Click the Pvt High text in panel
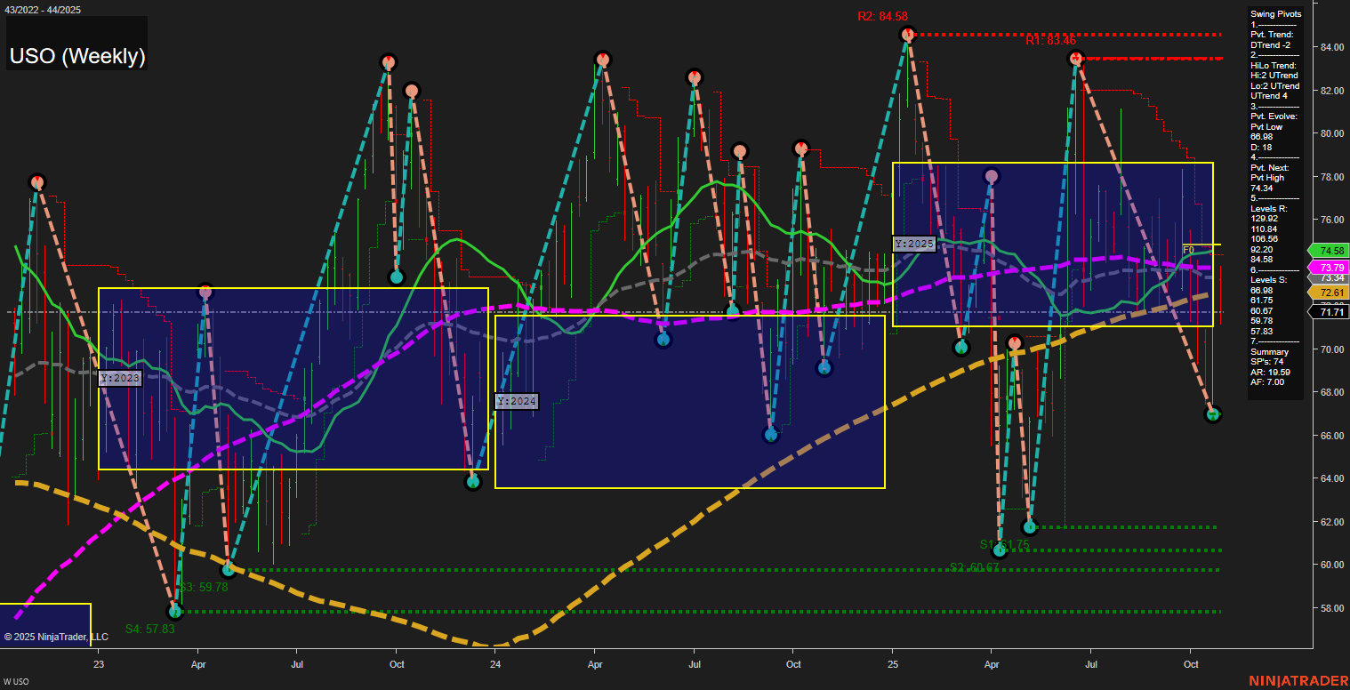The height and width of the screenshot is (690, 1350). click(x=1269, y=178)
